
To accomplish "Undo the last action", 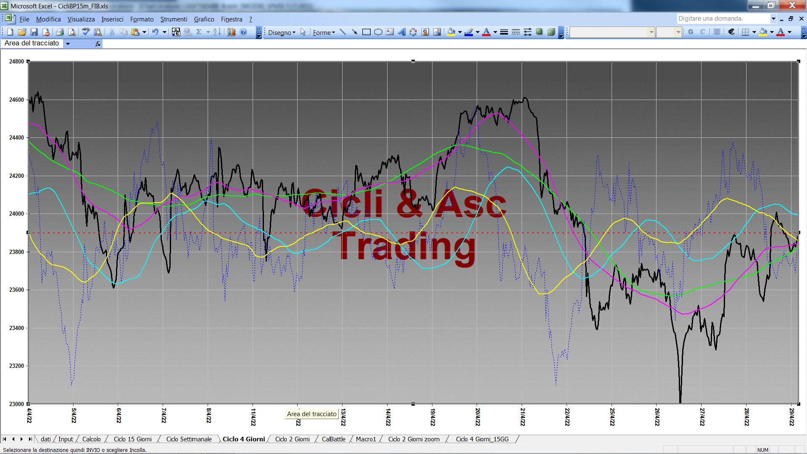I will coord(156,32).
